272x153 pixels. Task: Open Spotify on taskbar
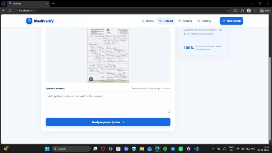click(x=165, y=149)
